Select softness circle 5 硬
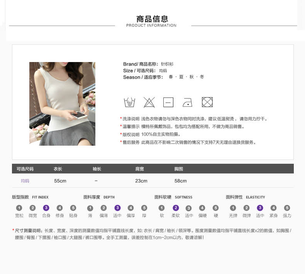305x274 pixels. pos(216,208)
